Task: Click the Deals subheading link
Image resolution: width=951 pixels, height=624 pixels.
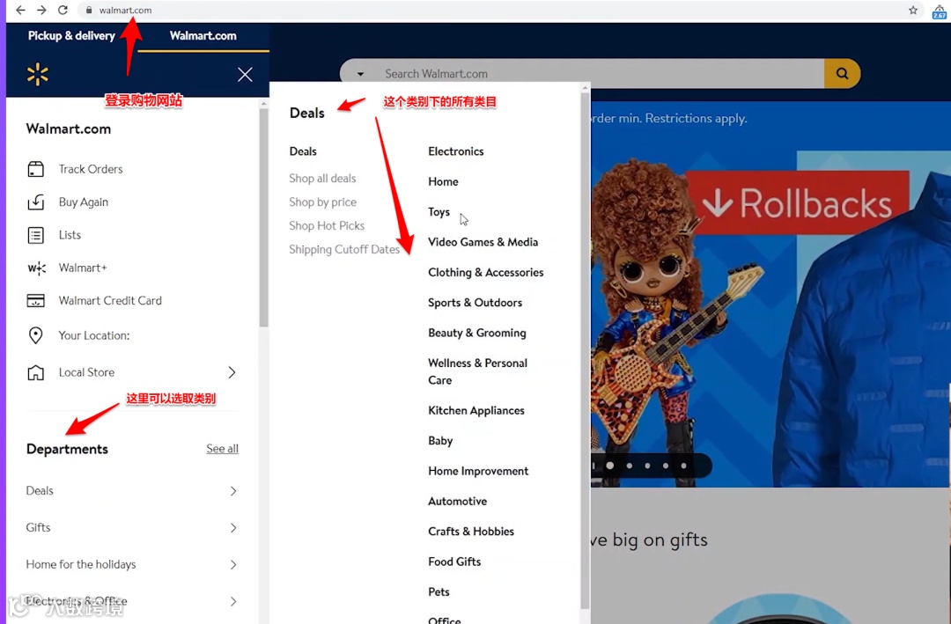Action: pos(303,151)
